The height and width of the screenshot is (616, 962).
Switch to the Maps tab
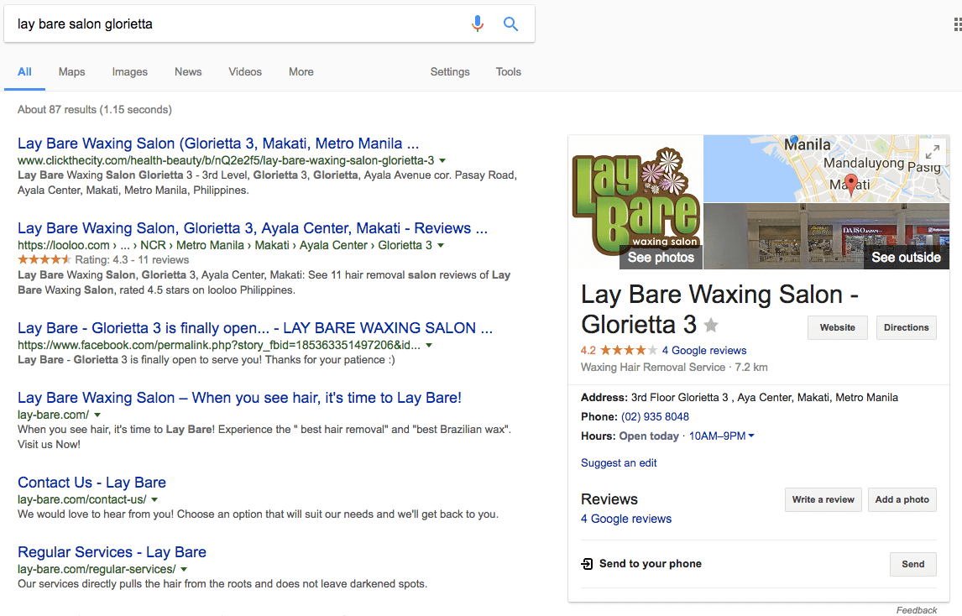click(72, 72)
